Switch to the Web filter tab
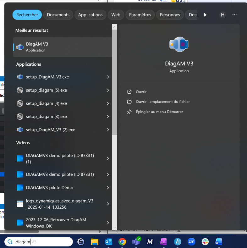The height and width of the screenshot is (248, 247). pyautogui.click(x=116, y=15)
